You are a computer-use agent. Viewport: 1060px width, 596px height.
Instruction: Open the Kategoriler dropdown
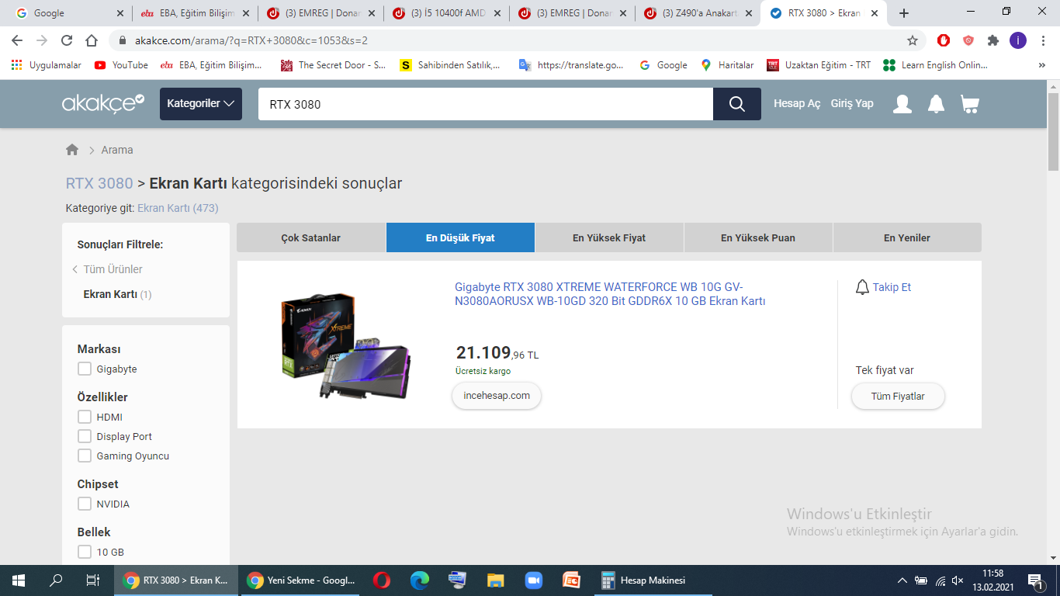coord(201,104)
